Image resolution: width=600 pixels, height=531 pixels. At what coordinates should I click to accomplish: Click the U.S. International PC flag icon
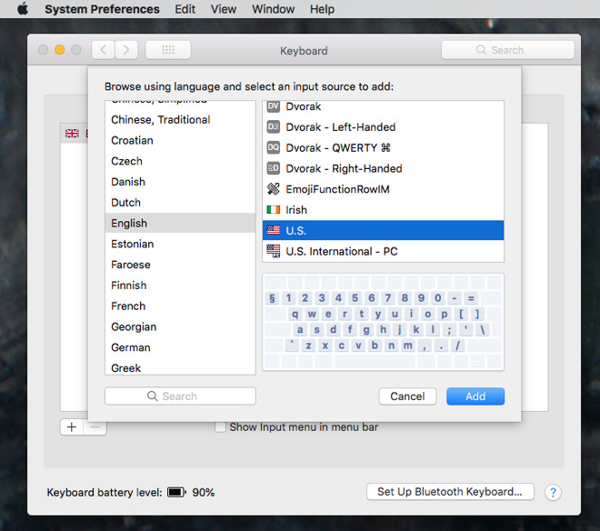[x=274, y=251]
